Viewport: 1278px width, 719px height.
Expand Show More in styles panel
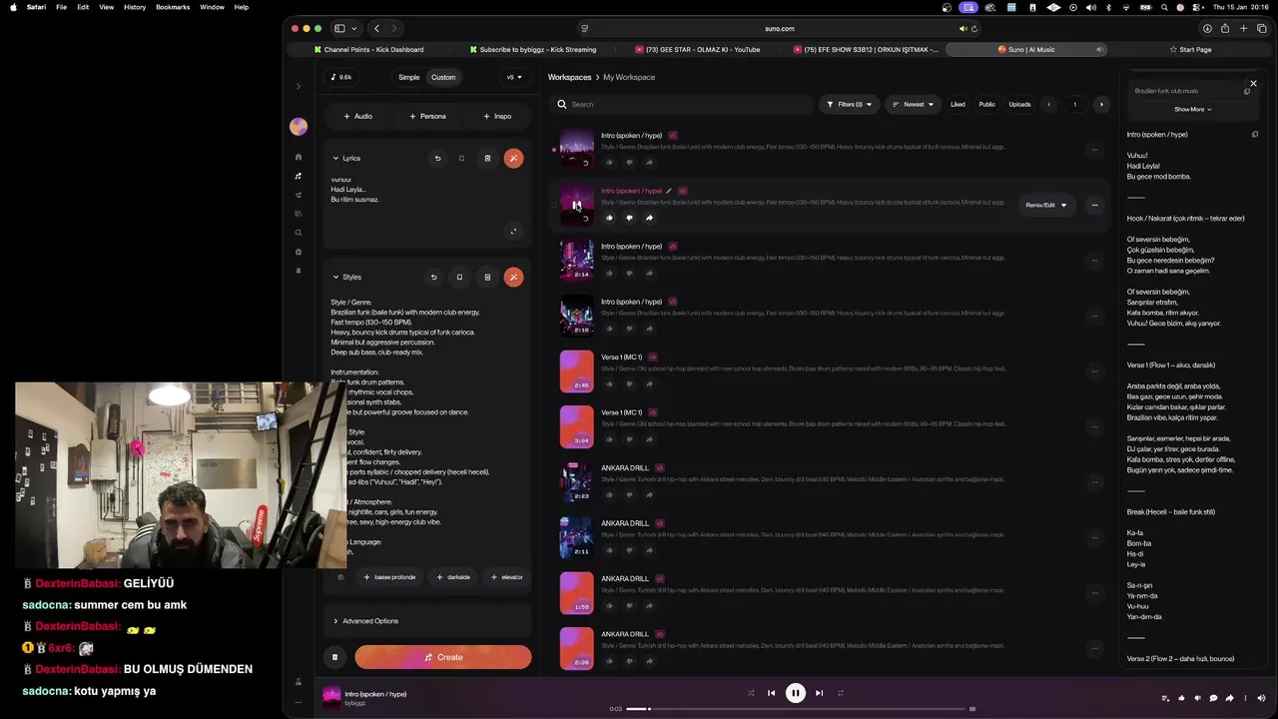tap(1192, 109)
